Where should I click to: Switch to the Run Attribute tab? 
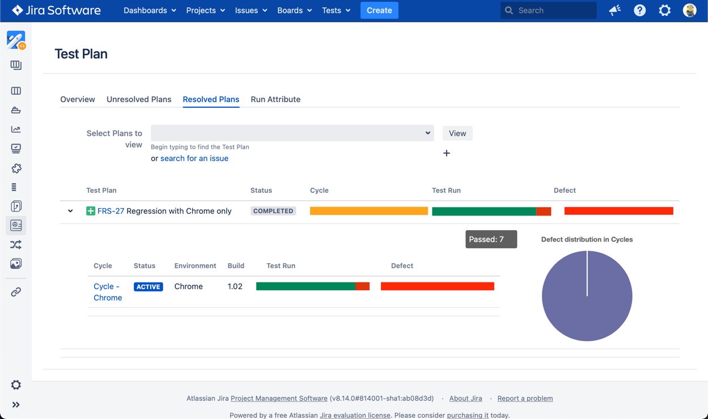(275, 99)
